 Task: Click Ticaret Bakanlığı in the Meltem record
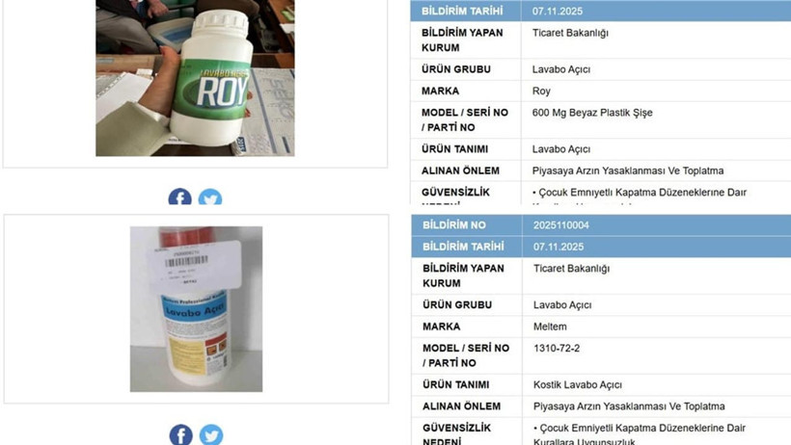[572, 269]
